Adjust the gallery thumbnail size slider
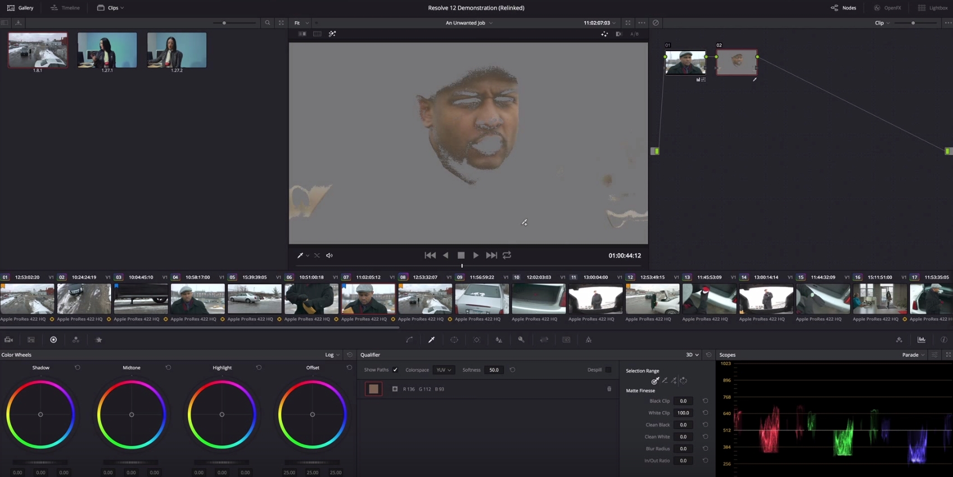The image size is (953, 477). 224,23
